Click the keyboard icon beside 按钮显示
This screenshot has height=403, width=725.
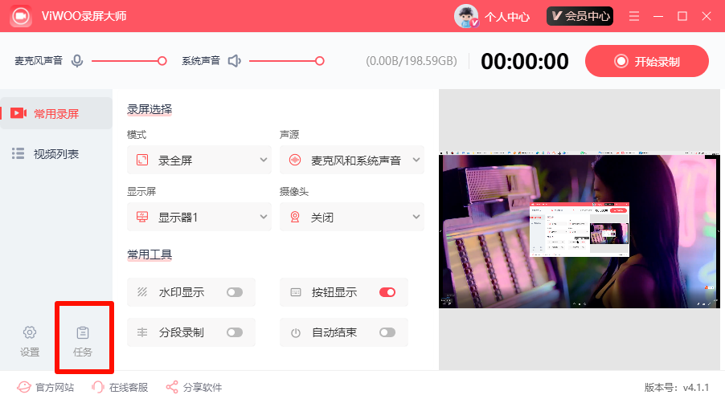(296, 292)
